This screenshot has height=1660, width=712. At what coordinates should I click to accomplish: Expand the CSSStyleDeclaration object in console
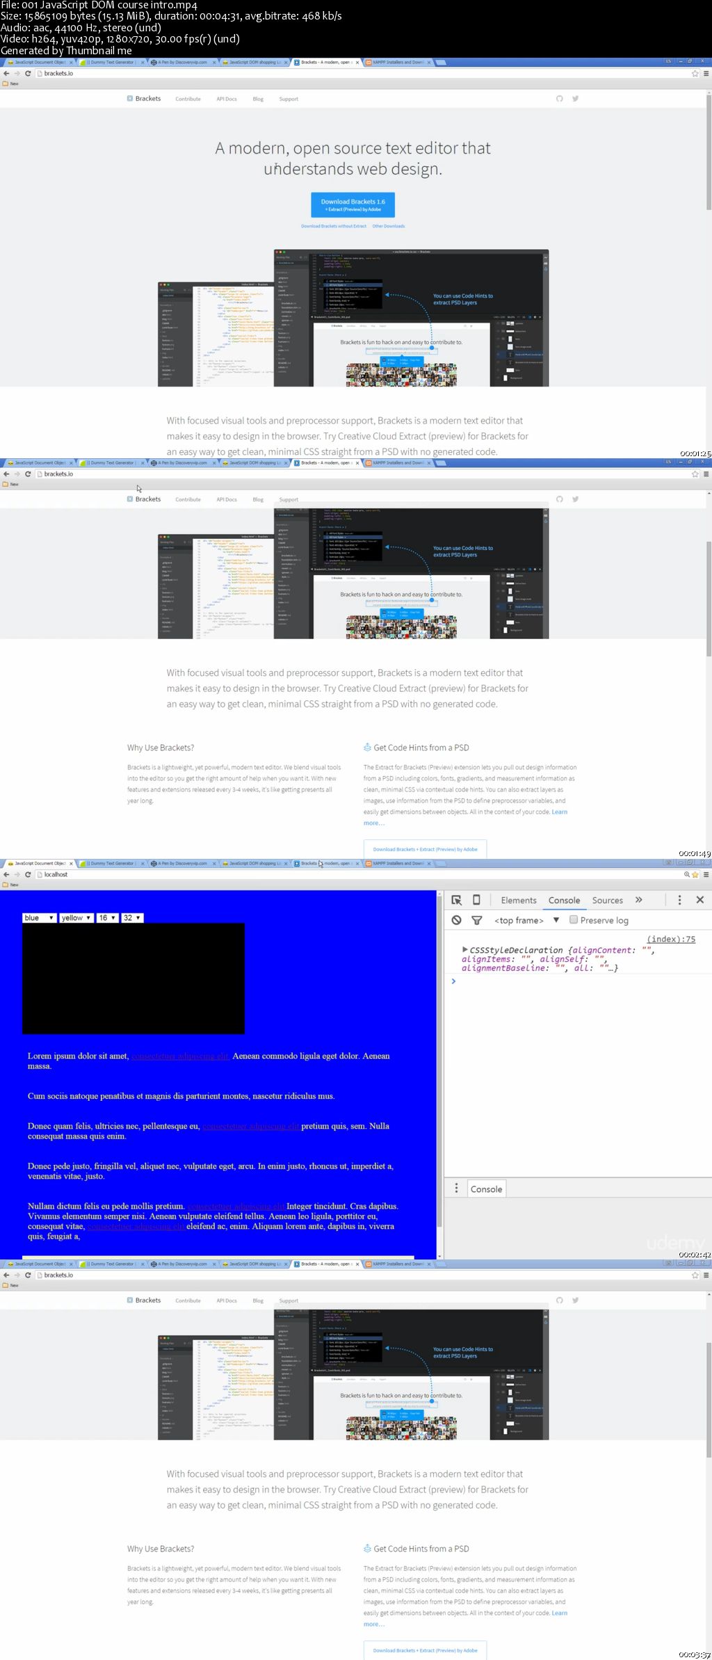(x=464, y=949)
